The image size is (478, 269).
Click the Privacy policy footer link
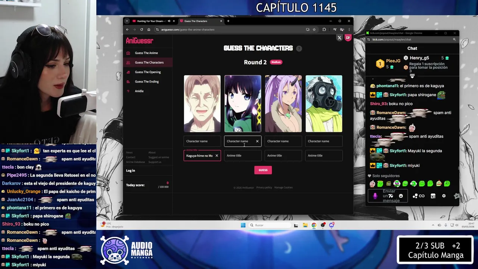click(x=264, y=188)
